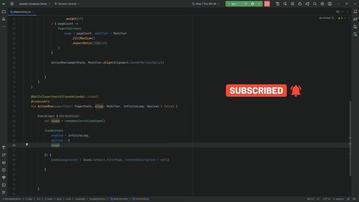Open the Run tool window icon

(x=4, y=155)
